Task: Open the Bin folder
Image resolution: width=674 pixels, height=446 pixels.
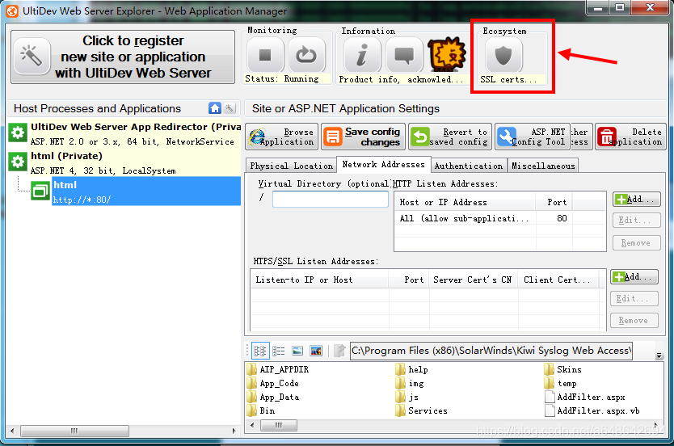Action: click(x=261, y=410)
